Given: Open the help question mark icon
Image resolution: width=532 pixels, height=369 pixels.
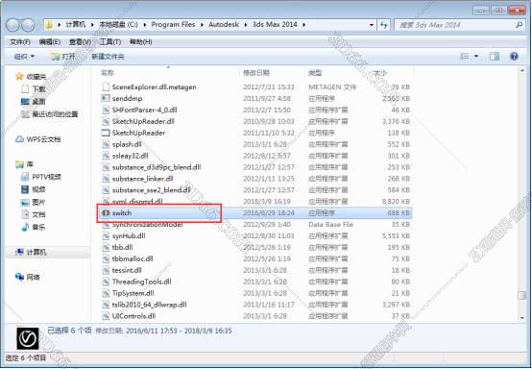Looking at the screenshot, I should pos(514,57).
